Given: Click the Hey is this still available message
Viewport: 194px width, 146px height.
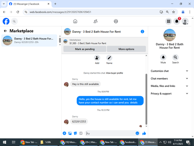Looking at the screenshot, I should [x=85, y=84].
